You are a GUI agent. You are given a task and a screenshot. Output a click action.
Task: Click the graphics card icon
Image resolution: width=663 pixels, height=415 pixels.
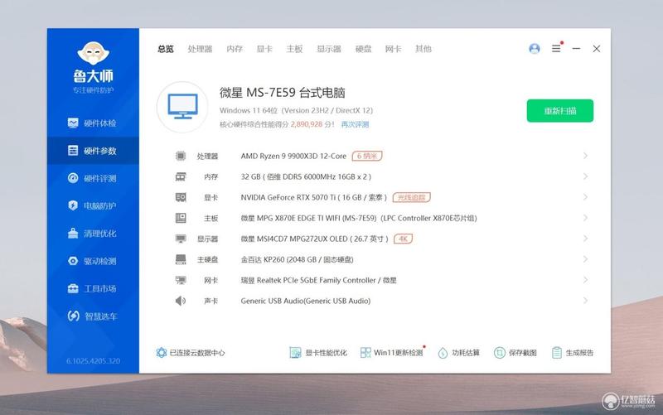pos(181,197)
